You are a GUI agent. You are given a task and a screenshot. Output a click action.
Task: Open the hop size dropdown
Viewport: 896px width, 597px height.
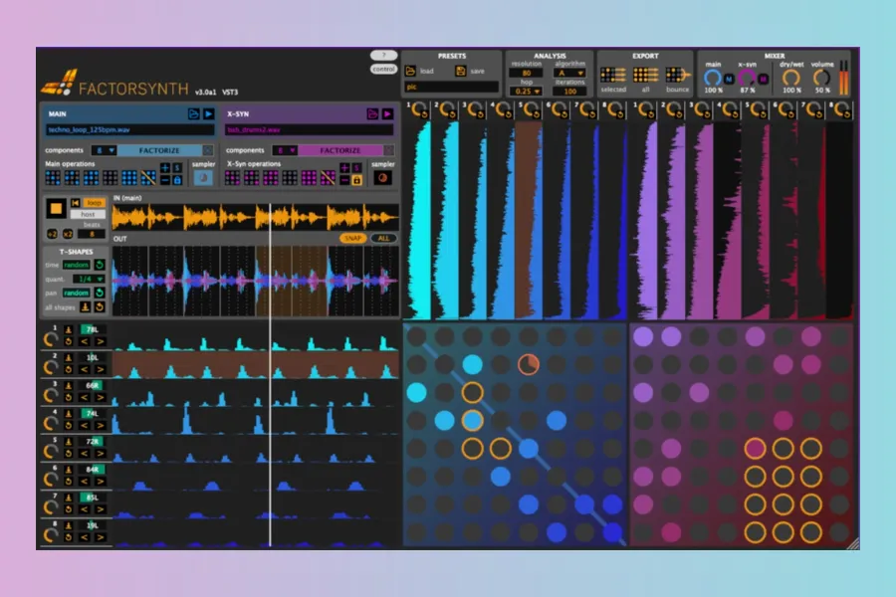pyautogui.click(x=527, y=91)
